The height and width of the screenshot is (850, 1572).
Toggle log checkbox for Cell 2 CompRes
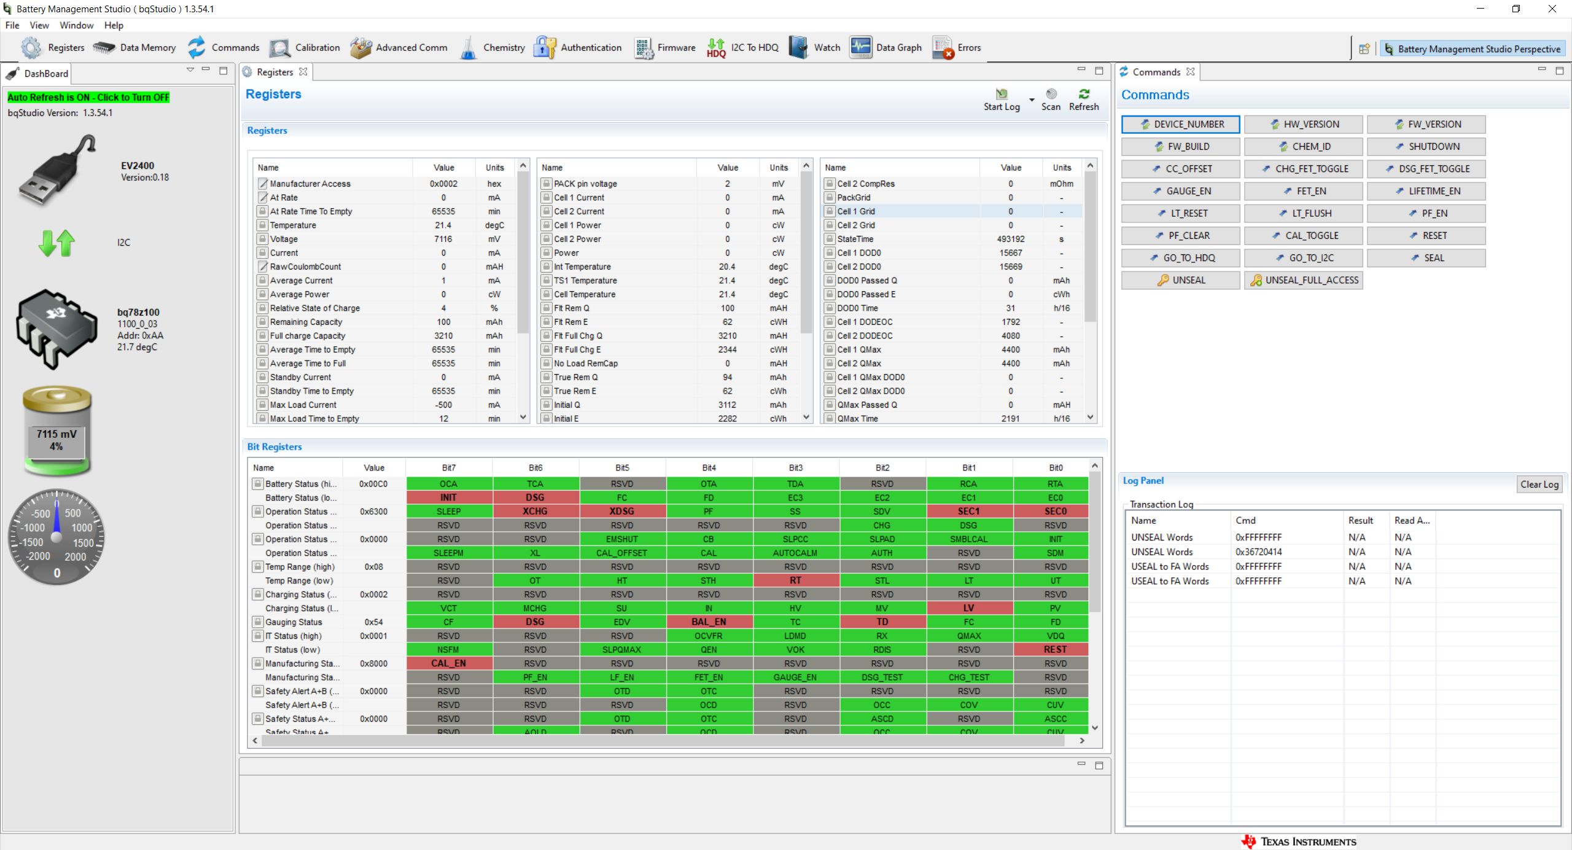click(830, 183)
